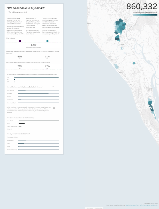Viewport: 159px width, 209px height.
Task: Click the 27% Yes repatriation figure
Action: 47,66
